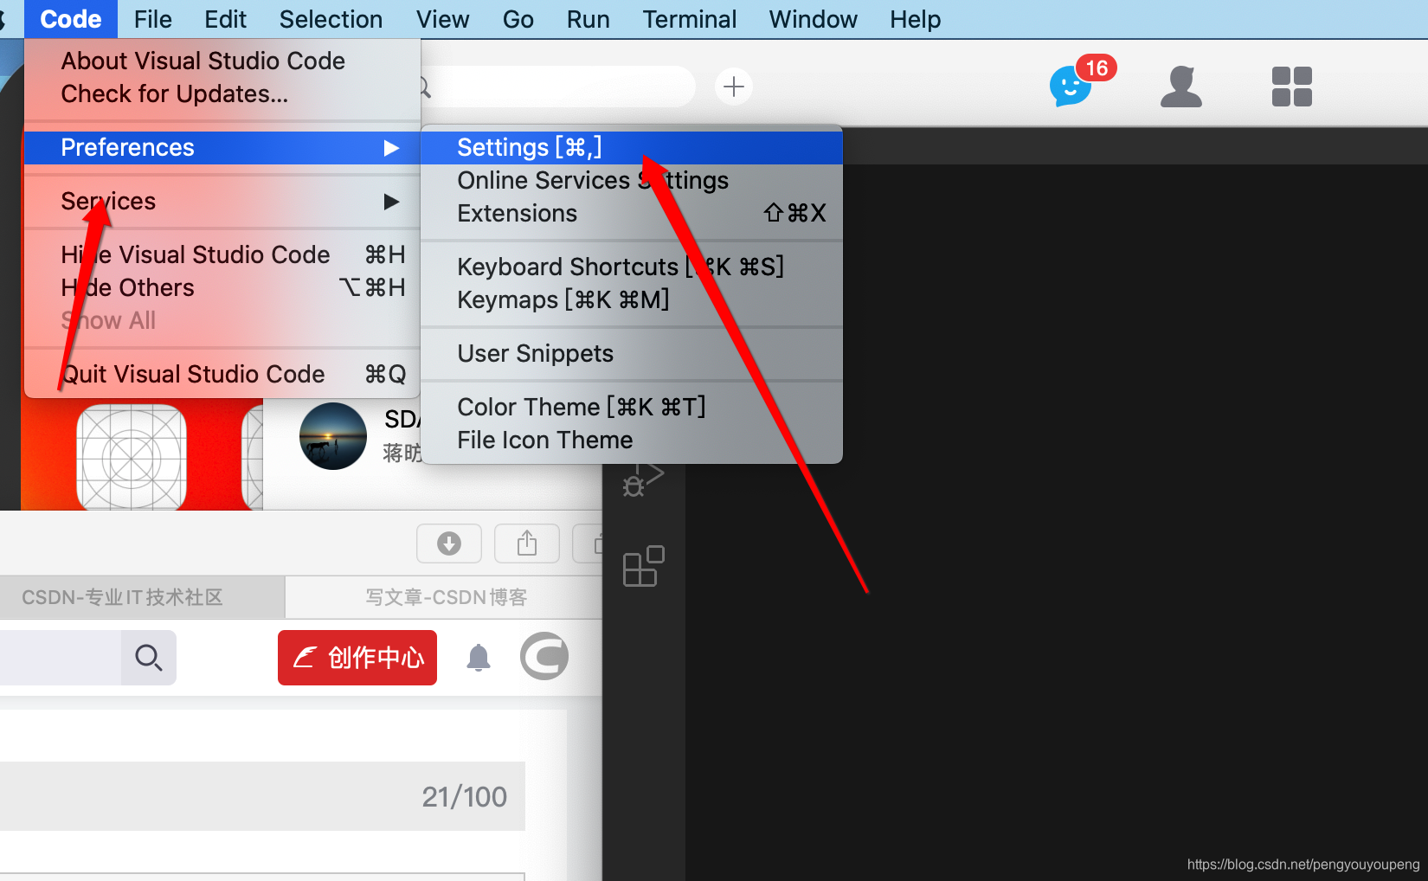Open the View menu

(442, 19)
